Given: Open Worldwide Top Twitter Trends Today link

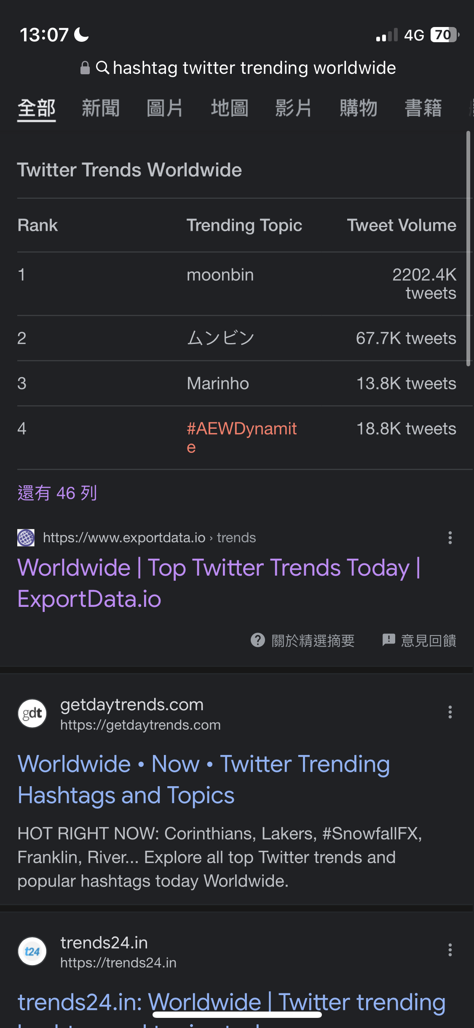Looking at the screenshot, I should pos(219,583).
